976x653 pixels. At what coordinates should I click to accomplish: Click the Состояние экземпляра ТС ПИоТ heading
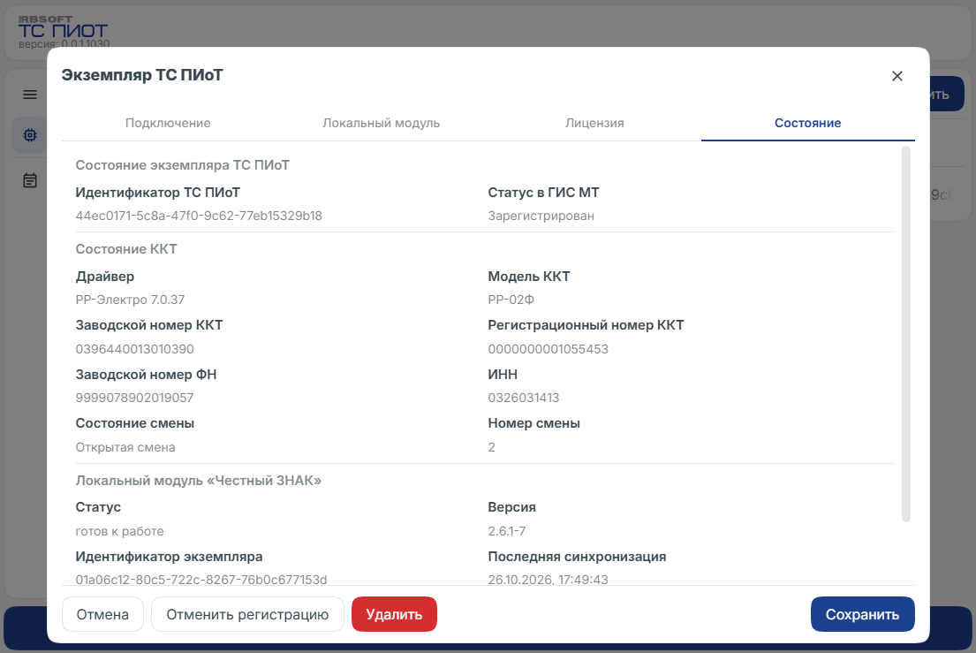click(182, 165)
